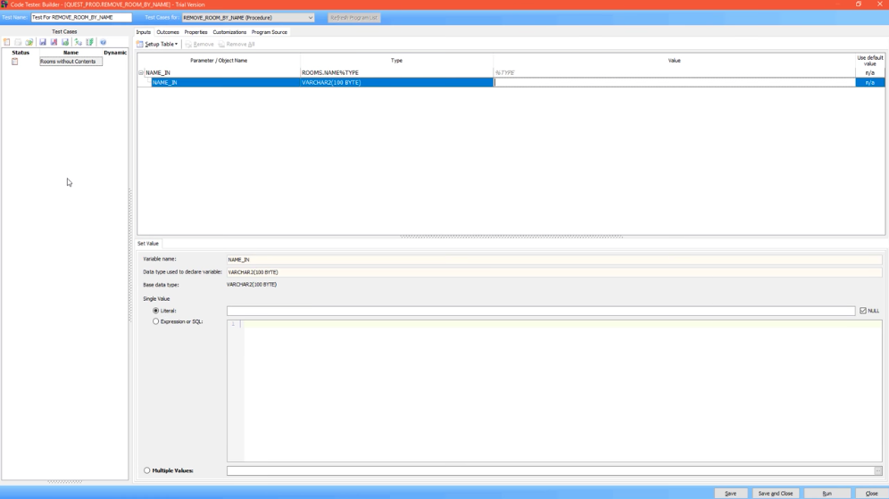Click the Save and Close button

(x=775, y=493)
